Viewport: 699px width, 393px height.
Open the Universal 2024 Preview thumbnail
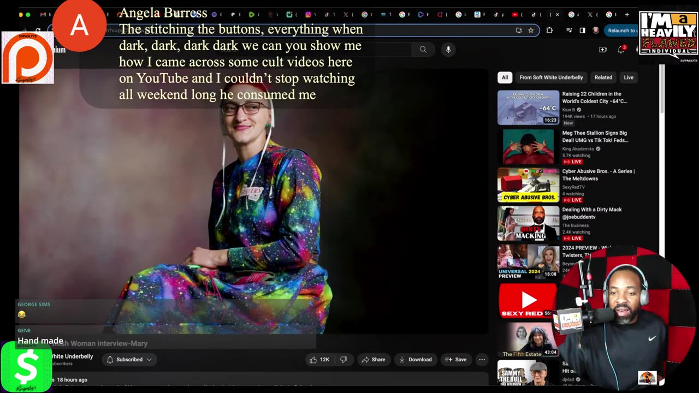click(528, 261)
